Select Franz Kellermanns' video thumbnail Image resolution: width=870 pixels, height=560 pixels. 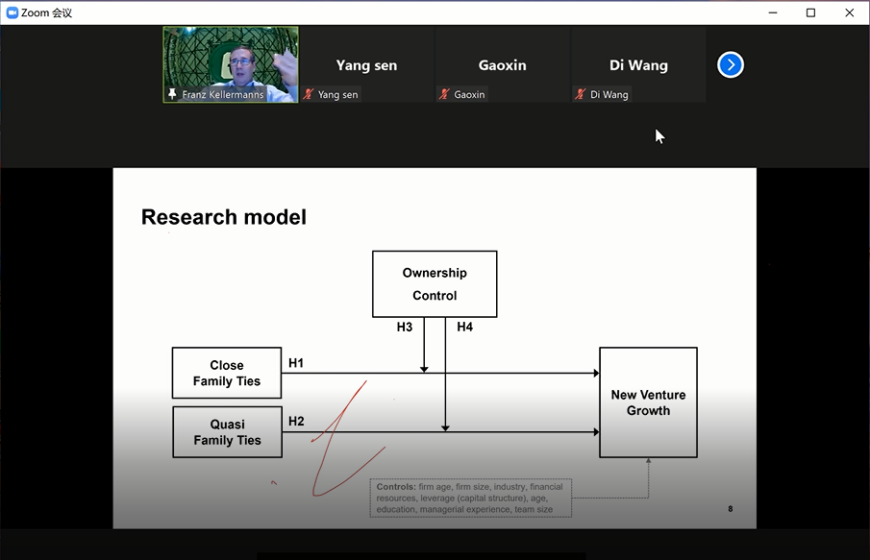coord(231,60)
